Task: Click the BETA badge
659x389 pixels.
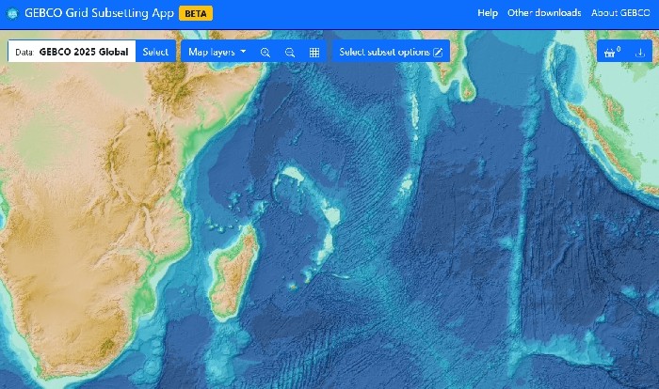Action: pos(196,13)
